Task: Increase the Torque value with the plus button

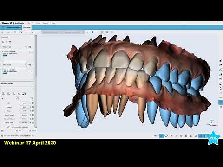Action: click(30, 111)
